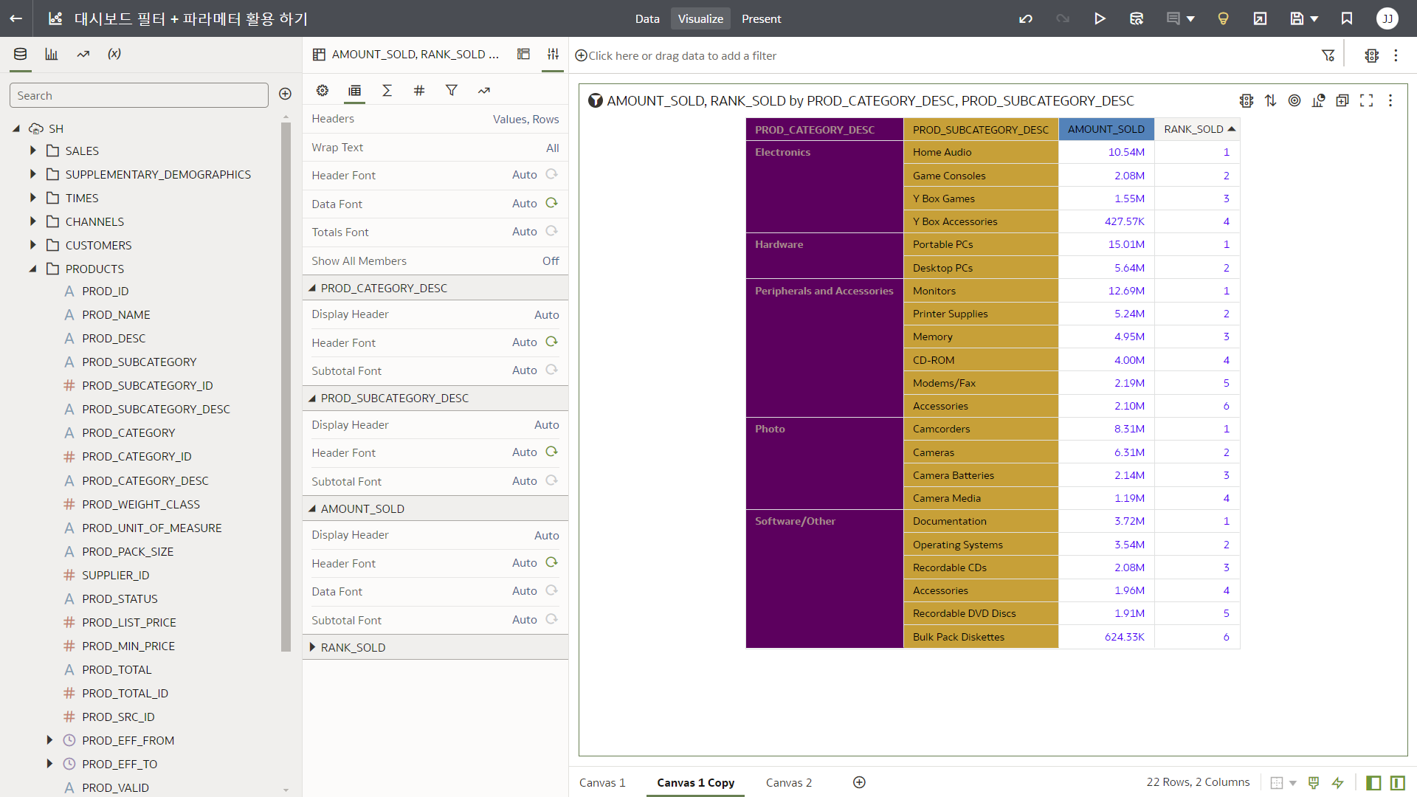The width and height of the screenshot is (1417, 797).
Task: Click the data Search input field
Action: pyautogui.click(x=139, y=95)
